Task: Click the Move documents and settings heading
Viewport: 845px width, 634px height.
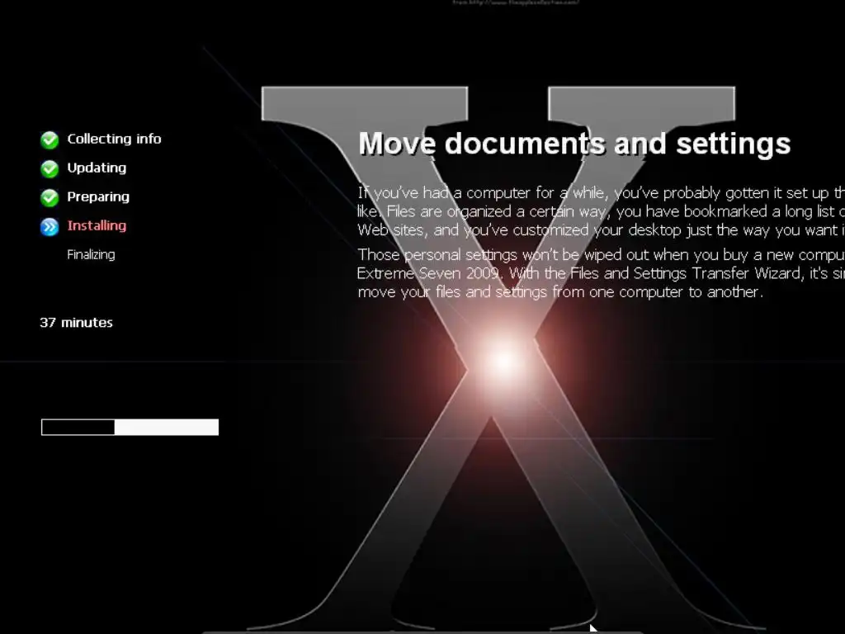Action: pos(574,144)
